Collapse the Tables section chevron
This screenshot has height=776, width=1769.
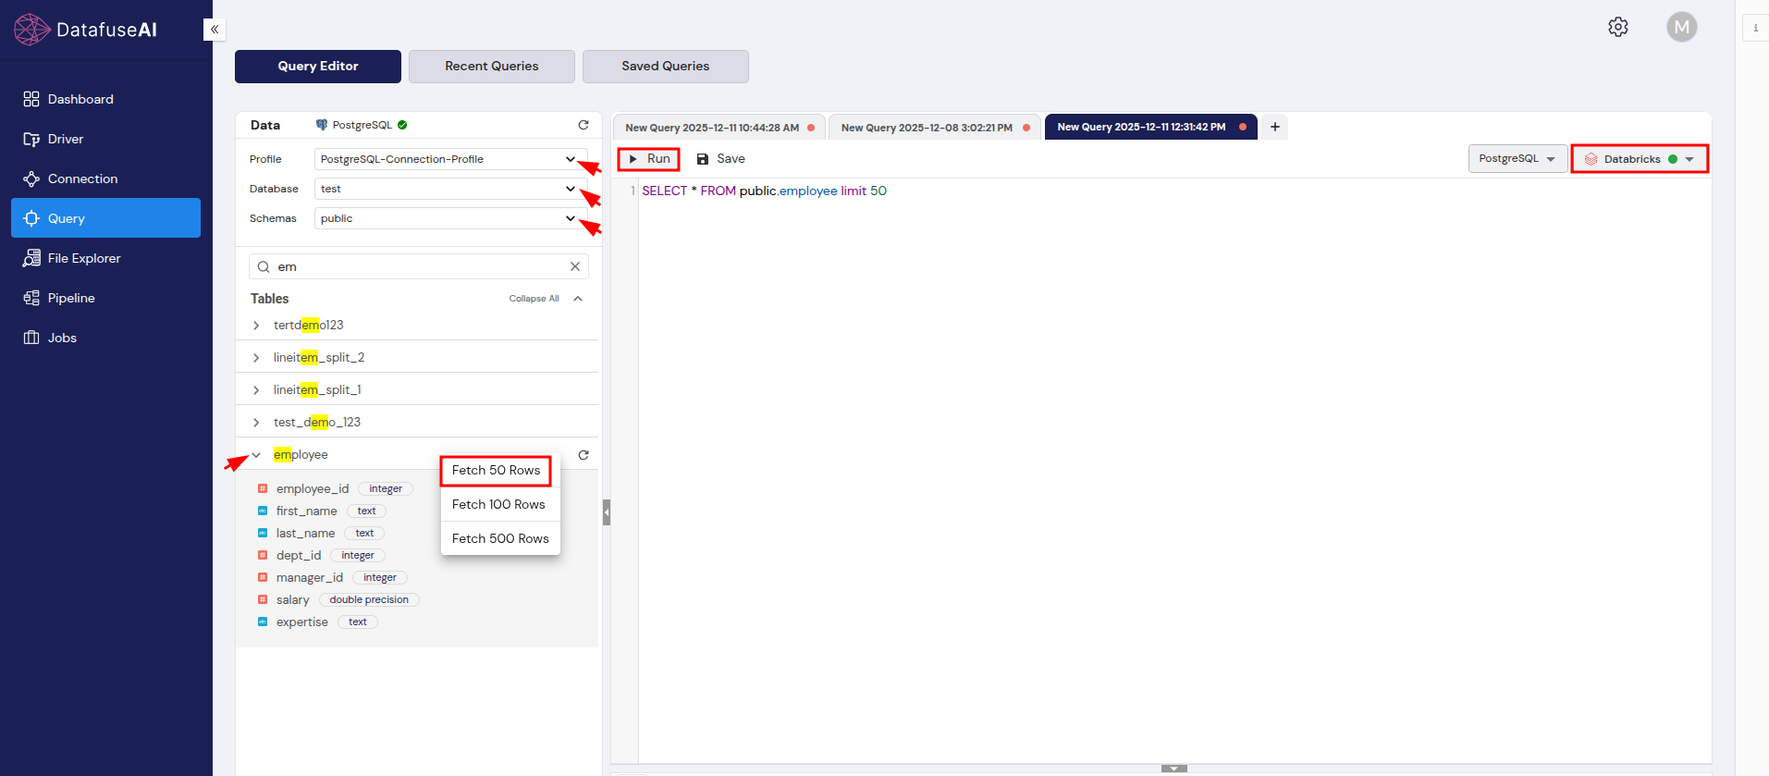(x=578, y=299)
